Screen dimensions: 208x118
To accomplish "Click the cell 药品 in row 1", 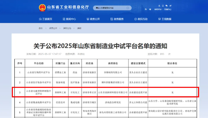I will point(75,73).
